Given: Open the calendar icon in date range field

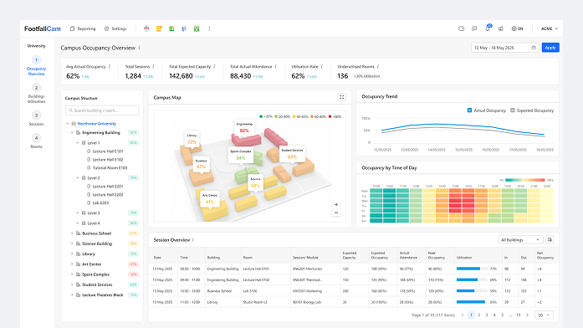Looking at the screenshot, I should coord(534,48).
